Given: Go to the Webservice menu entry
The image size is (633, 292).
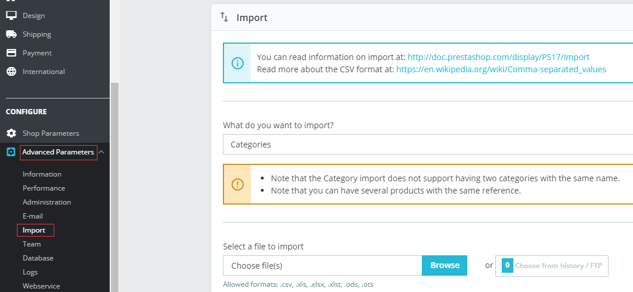Looking at the screenshot, I should (41, 286).
